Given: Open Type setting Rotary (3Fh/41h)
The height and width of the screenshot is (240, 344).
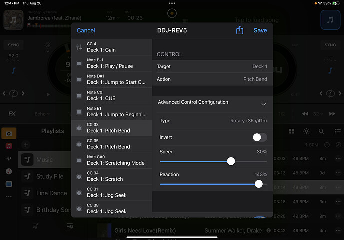Looking at the screenshot, I should 213,121.
